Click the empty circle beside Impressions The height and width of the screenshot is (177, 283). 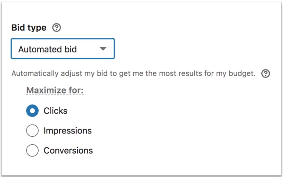tap(32, 131)
